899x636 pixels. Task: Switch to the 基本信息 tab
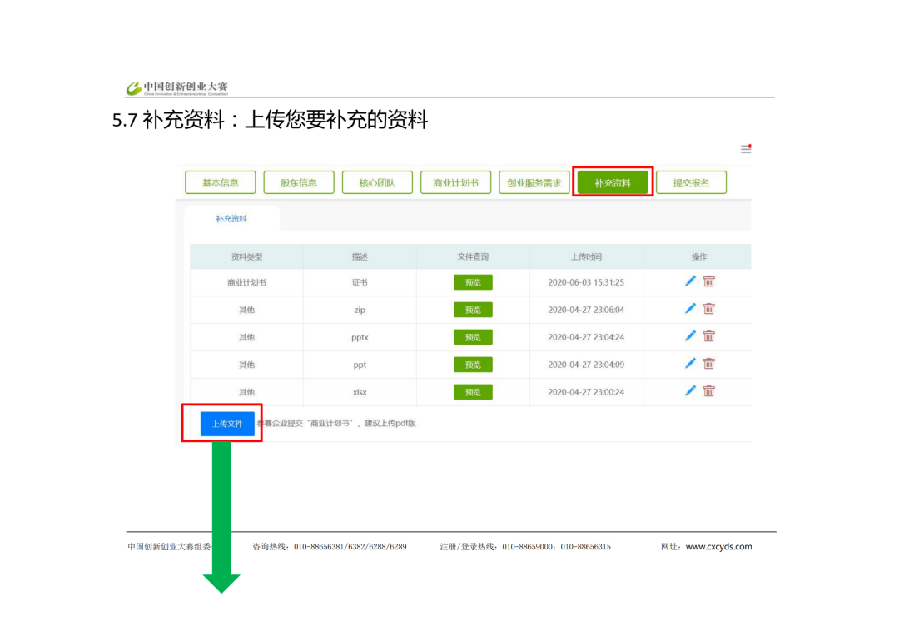(x=221, y=183)
